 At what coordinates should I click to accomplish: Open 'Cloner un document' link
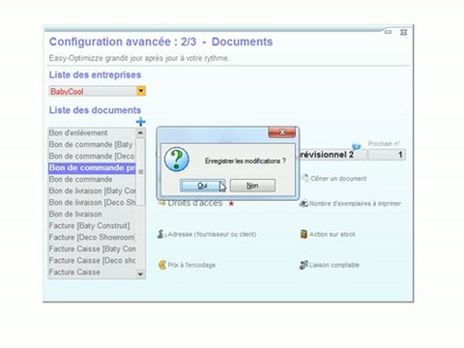[338, 179]
